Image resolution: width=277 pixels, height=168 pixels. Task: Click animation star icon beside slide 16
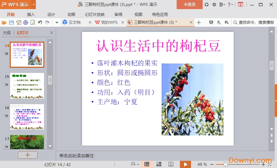click(7, 116)
